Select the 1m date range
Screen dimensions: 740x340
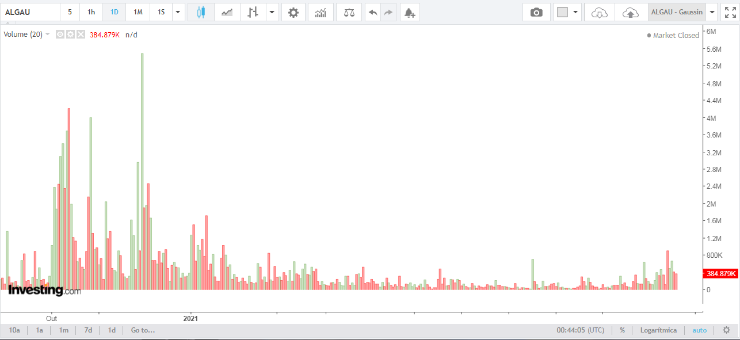click(63, 330)
